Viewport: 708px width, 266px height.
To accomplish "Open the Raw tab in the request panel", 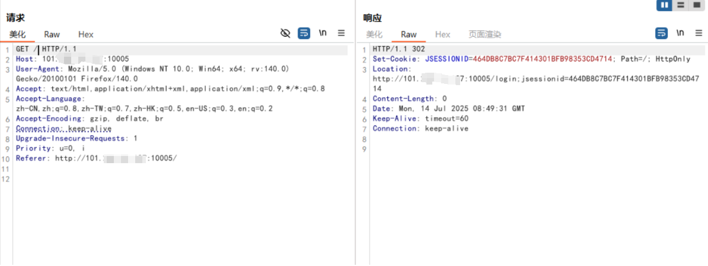I will (x=52, y=34).
